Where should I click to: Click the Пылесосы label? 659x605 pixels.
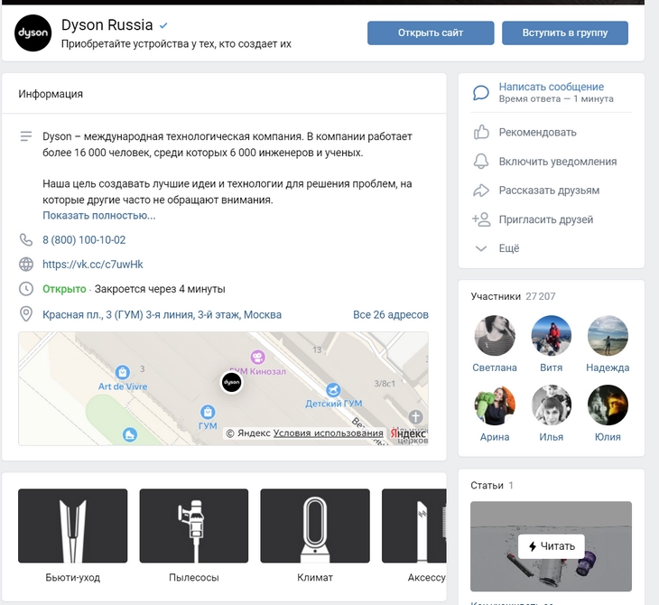[x=194, y=578]
